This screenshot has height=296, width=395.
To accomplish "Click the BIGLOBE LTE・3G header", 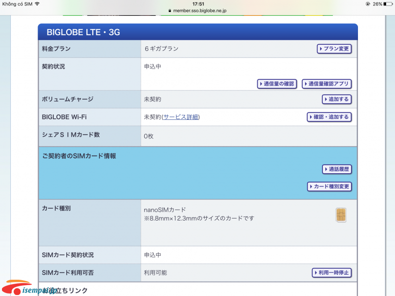I will coord(83,32).
